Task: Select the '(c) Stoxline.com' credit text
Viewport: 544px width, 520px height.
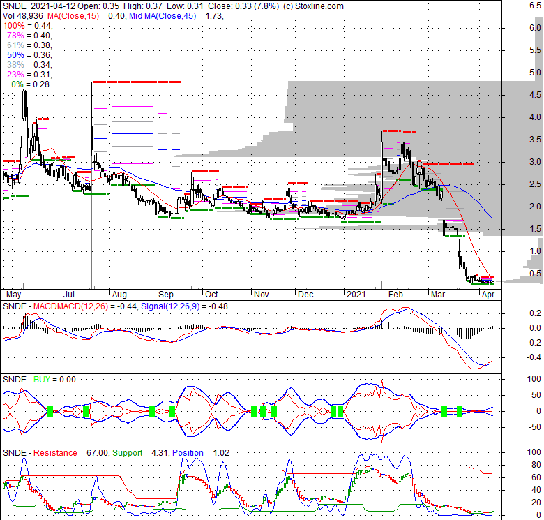Action: click(313, 6)
